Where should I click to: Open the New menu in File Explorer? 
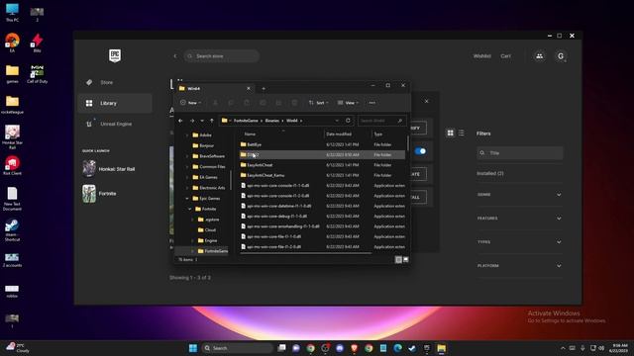(191, 103)
